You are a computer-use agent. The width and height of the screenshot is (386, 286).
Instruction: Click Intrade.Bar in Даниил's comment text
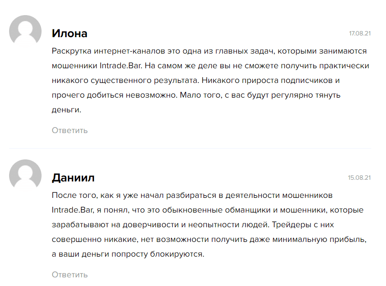pyautogui.click(x=73, y=210)
